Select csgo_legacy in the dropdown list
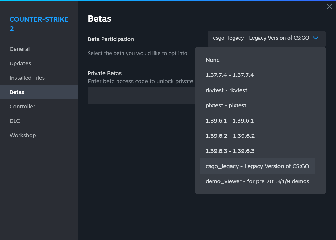Screen dimensions: 336x240 coord(257,166)
